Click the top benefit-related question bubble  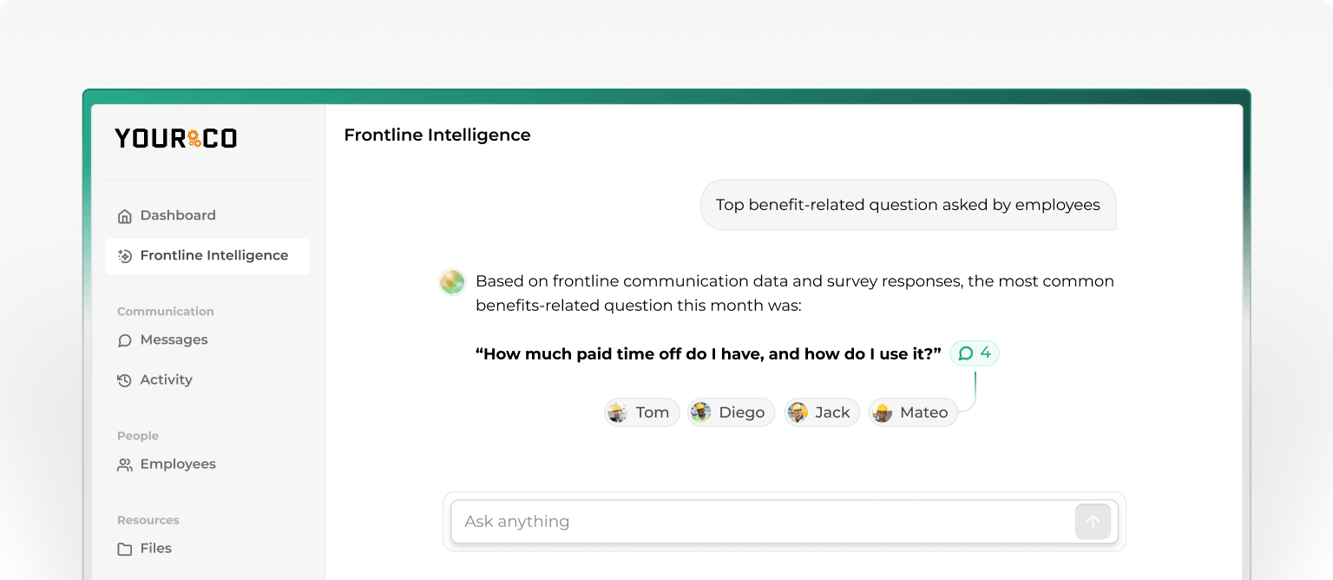908,204
